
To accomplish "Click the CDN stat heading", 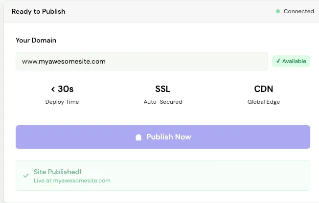I will 263,89.
